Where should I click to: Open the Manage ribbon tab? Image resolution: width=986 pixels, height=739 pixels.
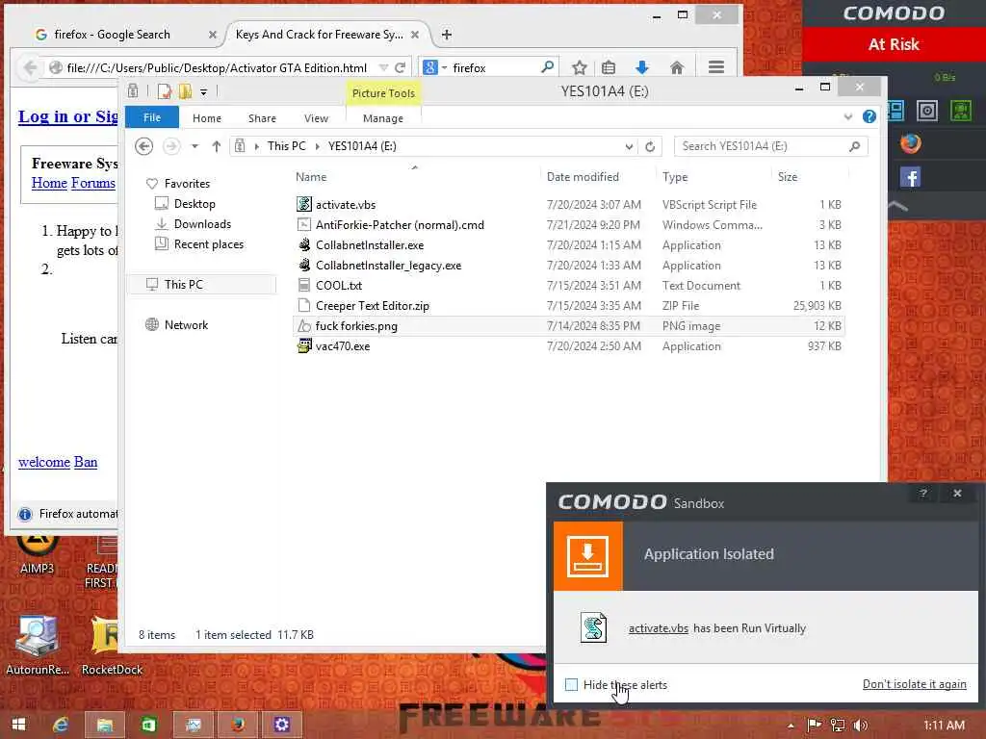coord(383,118)
